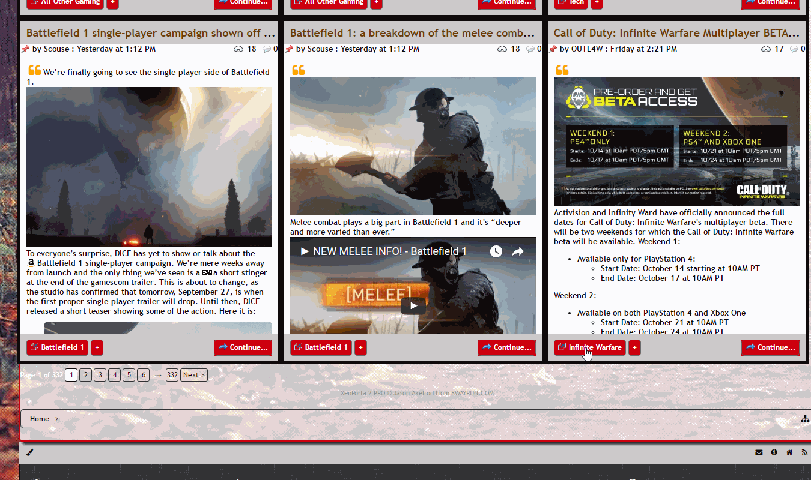This screenshot has width=811, height=480.
Task: Click the Home breadcrumb link
Action: click(40, 419)
